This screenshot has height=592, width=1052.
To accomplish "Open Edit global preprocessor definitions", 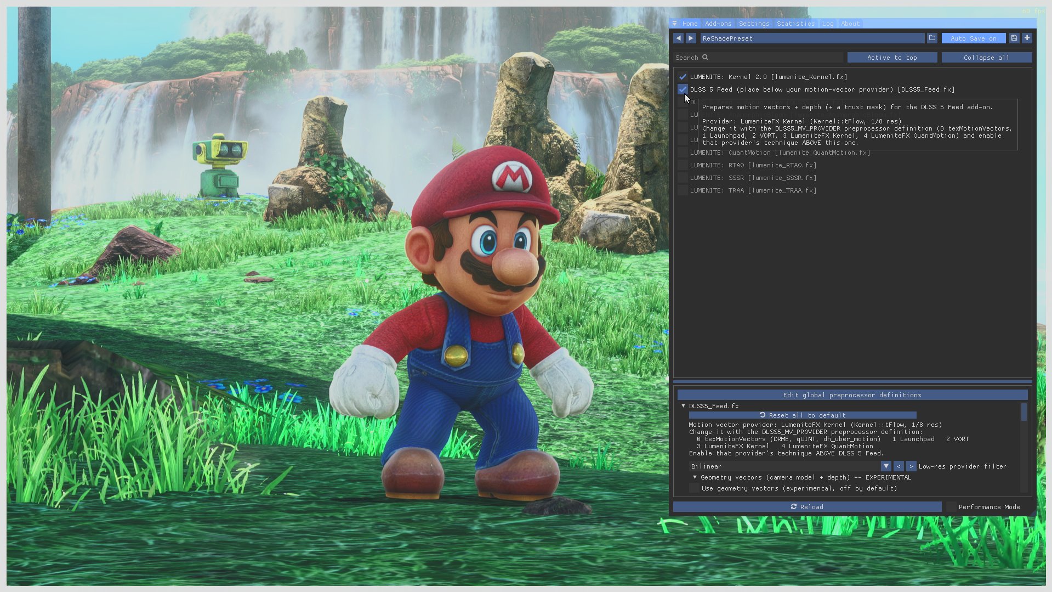I will point(852,395).
